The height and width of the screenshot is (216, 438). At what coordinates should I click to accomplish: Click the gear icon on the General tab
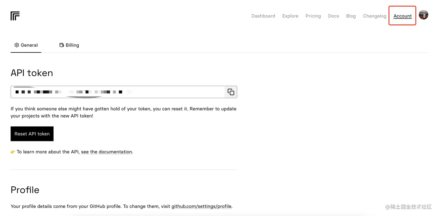pyautogui.click(x=17, y=45)
